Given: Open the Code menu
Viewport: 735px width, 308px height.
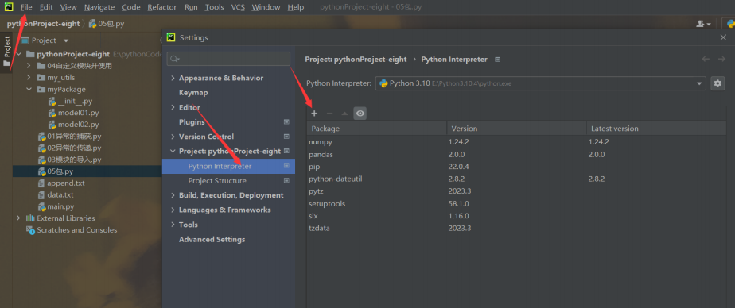Looking at the screenshot, I should pos(131,7).
